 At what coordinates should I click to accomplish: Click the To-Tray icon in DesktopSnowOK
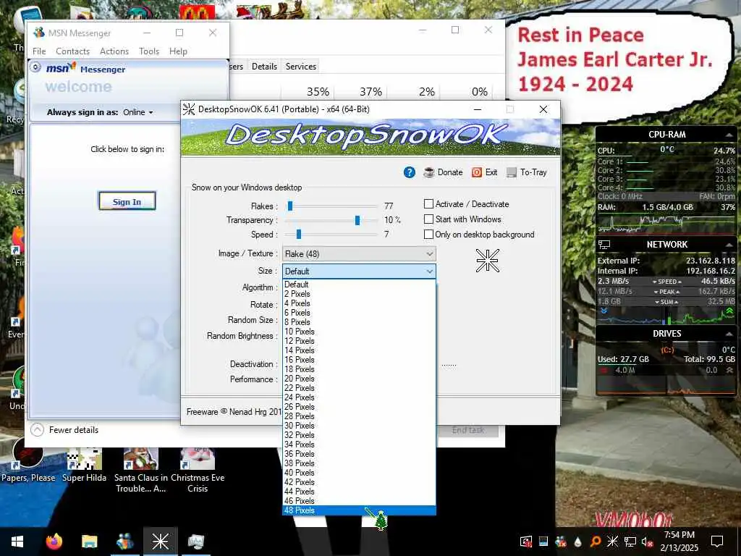coord(512,172)
